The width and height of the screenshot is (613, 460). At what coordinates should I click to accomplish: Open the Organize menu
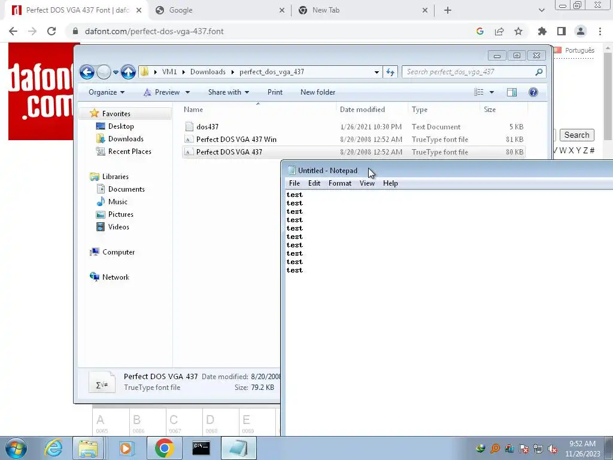pyautogui.click(x=107, y=92)
